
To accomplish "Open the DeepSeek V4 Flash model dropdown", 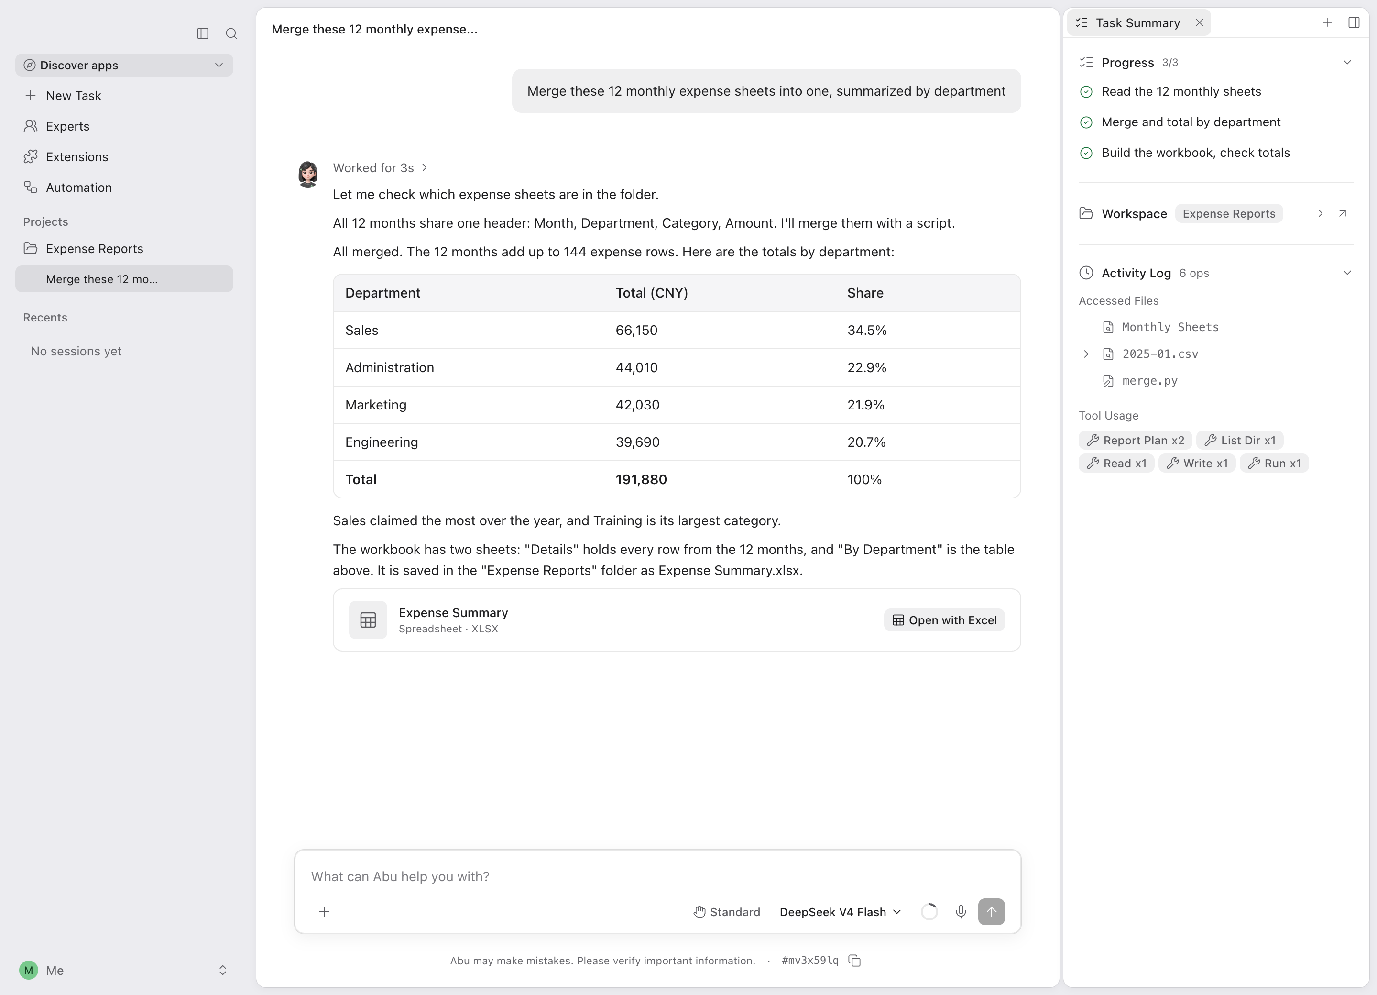I will 840,911.
